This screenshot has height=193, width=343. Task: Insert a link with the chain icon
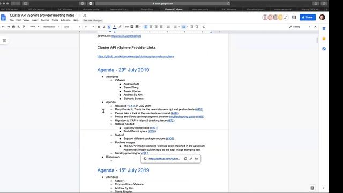(x=127, y=27)
